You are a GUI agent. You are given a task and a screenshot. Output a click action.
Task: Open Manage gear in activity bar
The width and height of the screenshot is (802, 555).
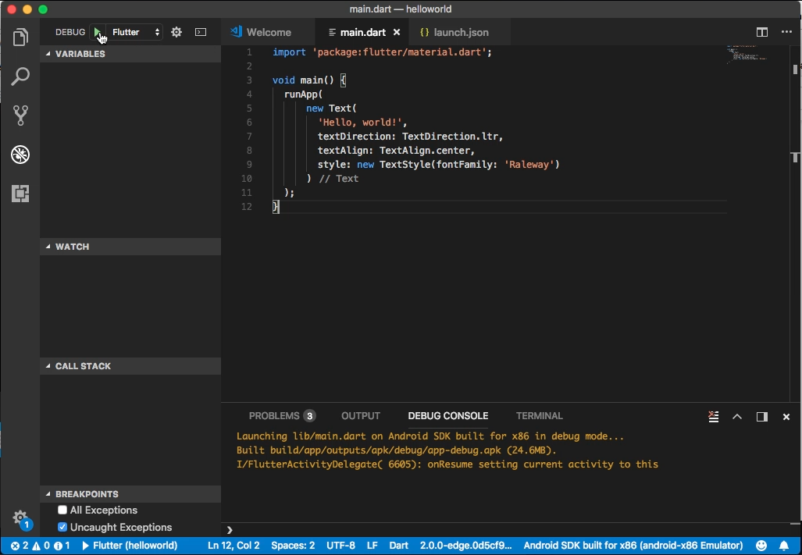20,518
